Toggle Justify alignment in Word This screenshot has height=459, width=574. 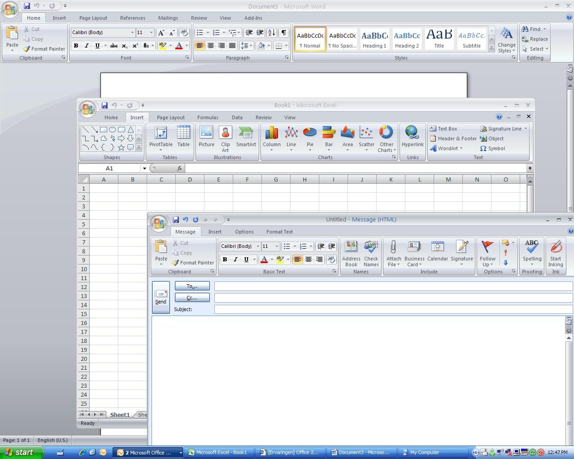coord(232,46)
